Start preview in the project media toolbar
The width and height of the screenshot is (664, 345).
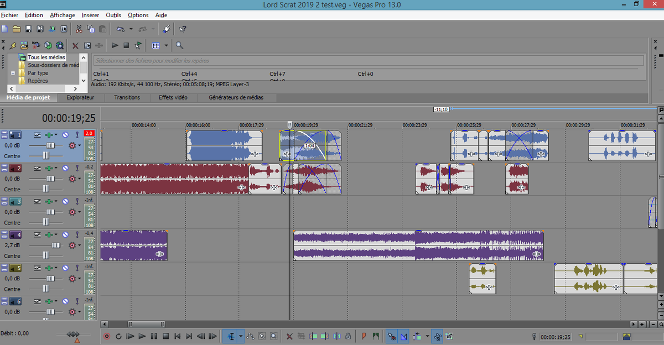[115, 45]
